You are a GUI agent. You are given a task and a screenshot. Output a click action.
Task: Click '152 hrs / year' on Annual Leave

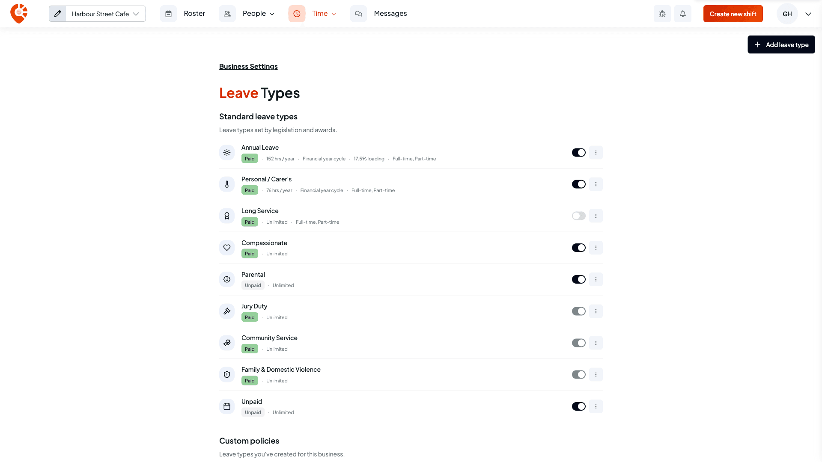click(280, 159)
